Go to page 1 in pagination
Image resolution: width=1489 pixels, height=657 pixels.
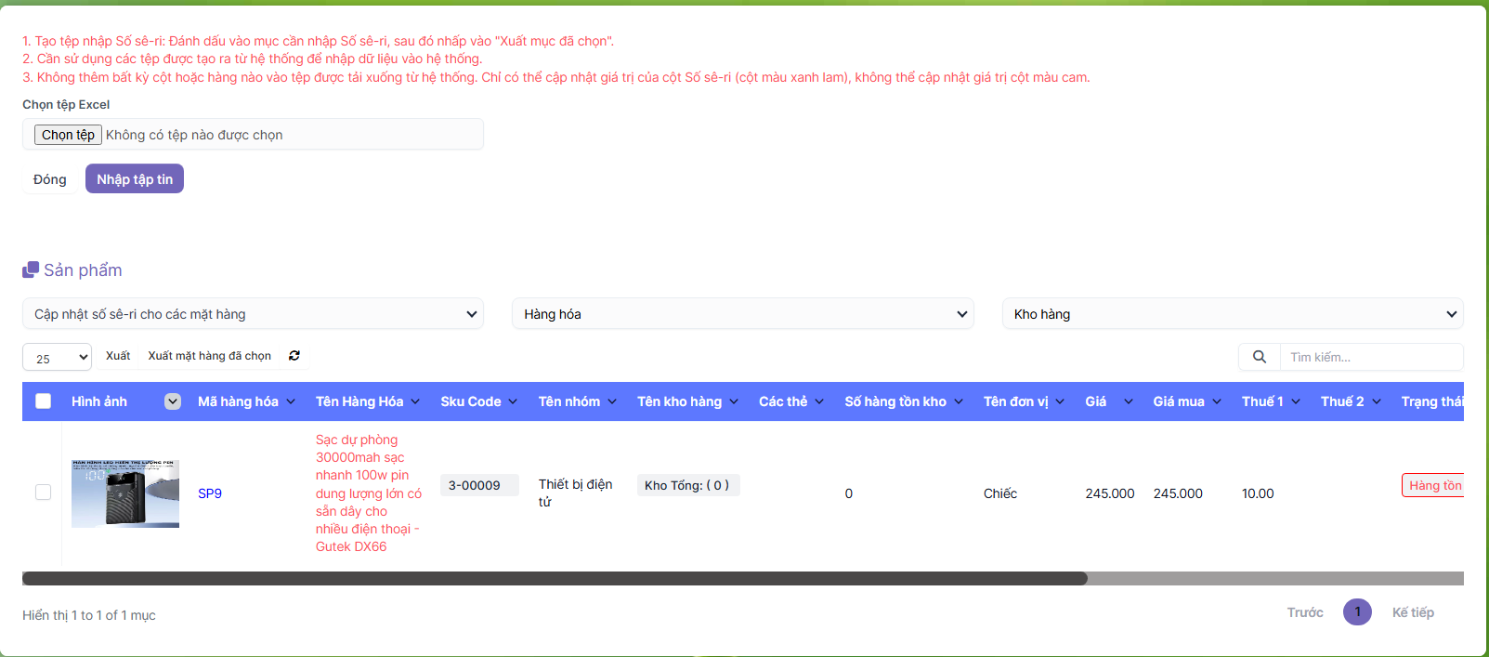tap(1357, 612)
